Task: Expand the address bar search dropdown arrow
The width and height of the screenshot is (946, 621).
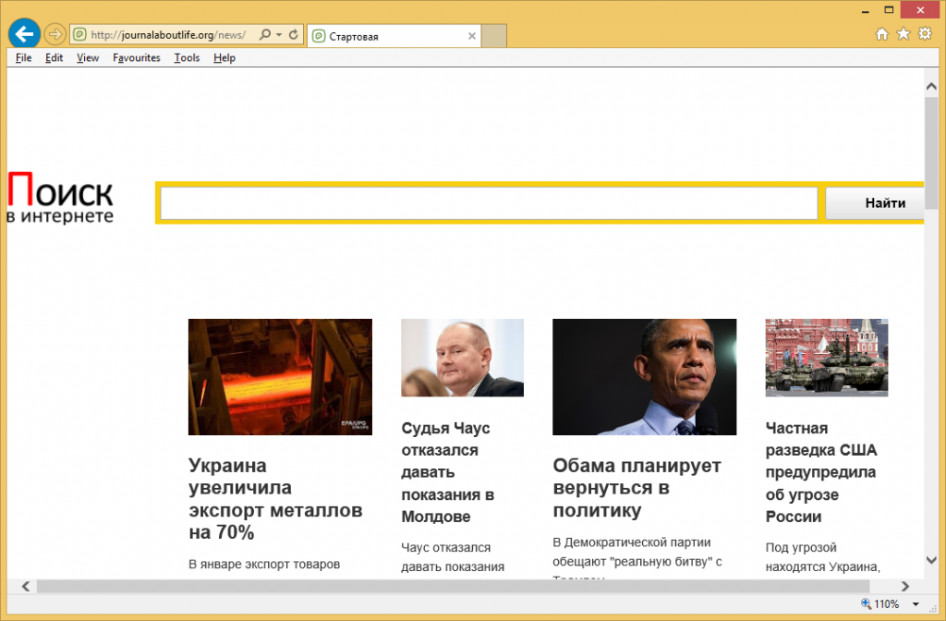Action: tap(278, 35)
